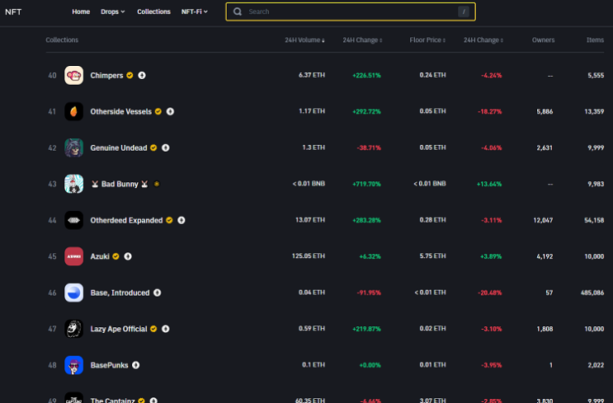
Task: Open the Otherside Vessels collection link
Action: point(120,111)
